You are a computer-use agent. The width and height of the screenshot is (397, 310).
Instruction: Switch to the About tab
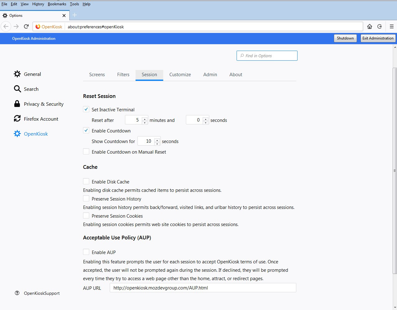tap(236, 75)
